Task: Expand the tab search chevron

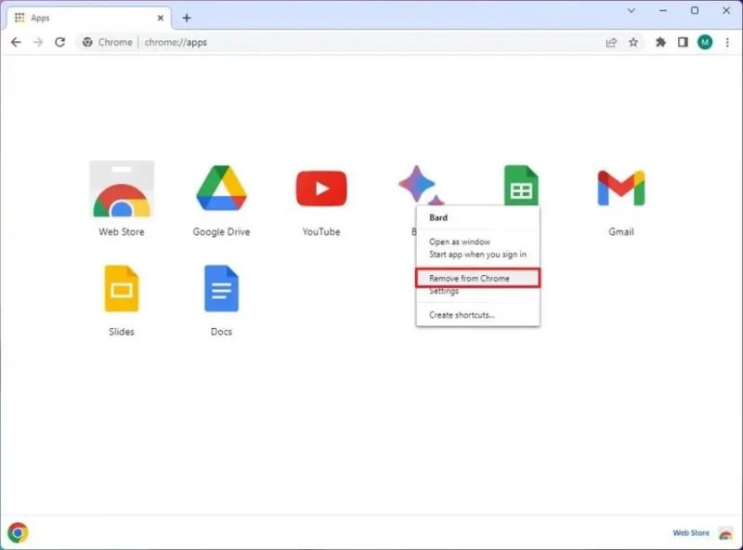Action: tap(632, 10)
